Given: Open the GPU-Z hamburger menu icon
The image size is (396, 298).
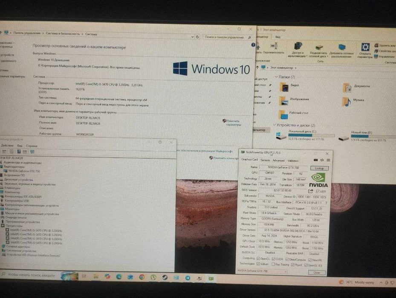Looking at the screenshot, I should [328, 160].
